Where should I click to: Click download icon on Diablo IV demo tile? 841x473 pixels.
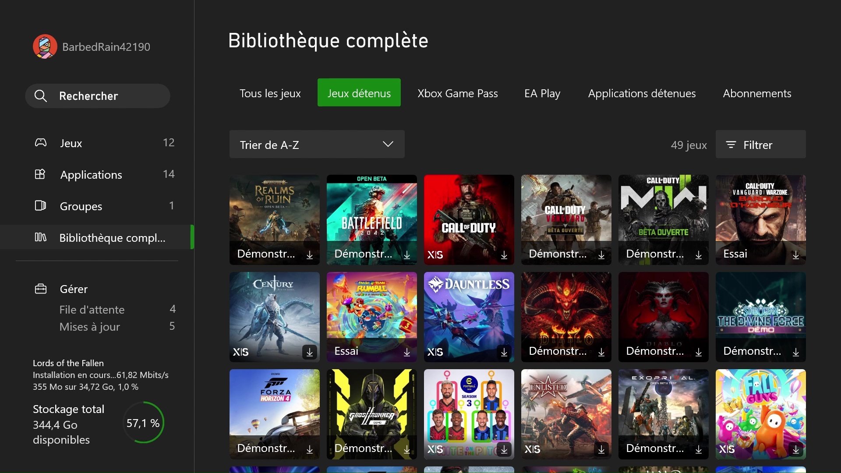click(699, 352)
